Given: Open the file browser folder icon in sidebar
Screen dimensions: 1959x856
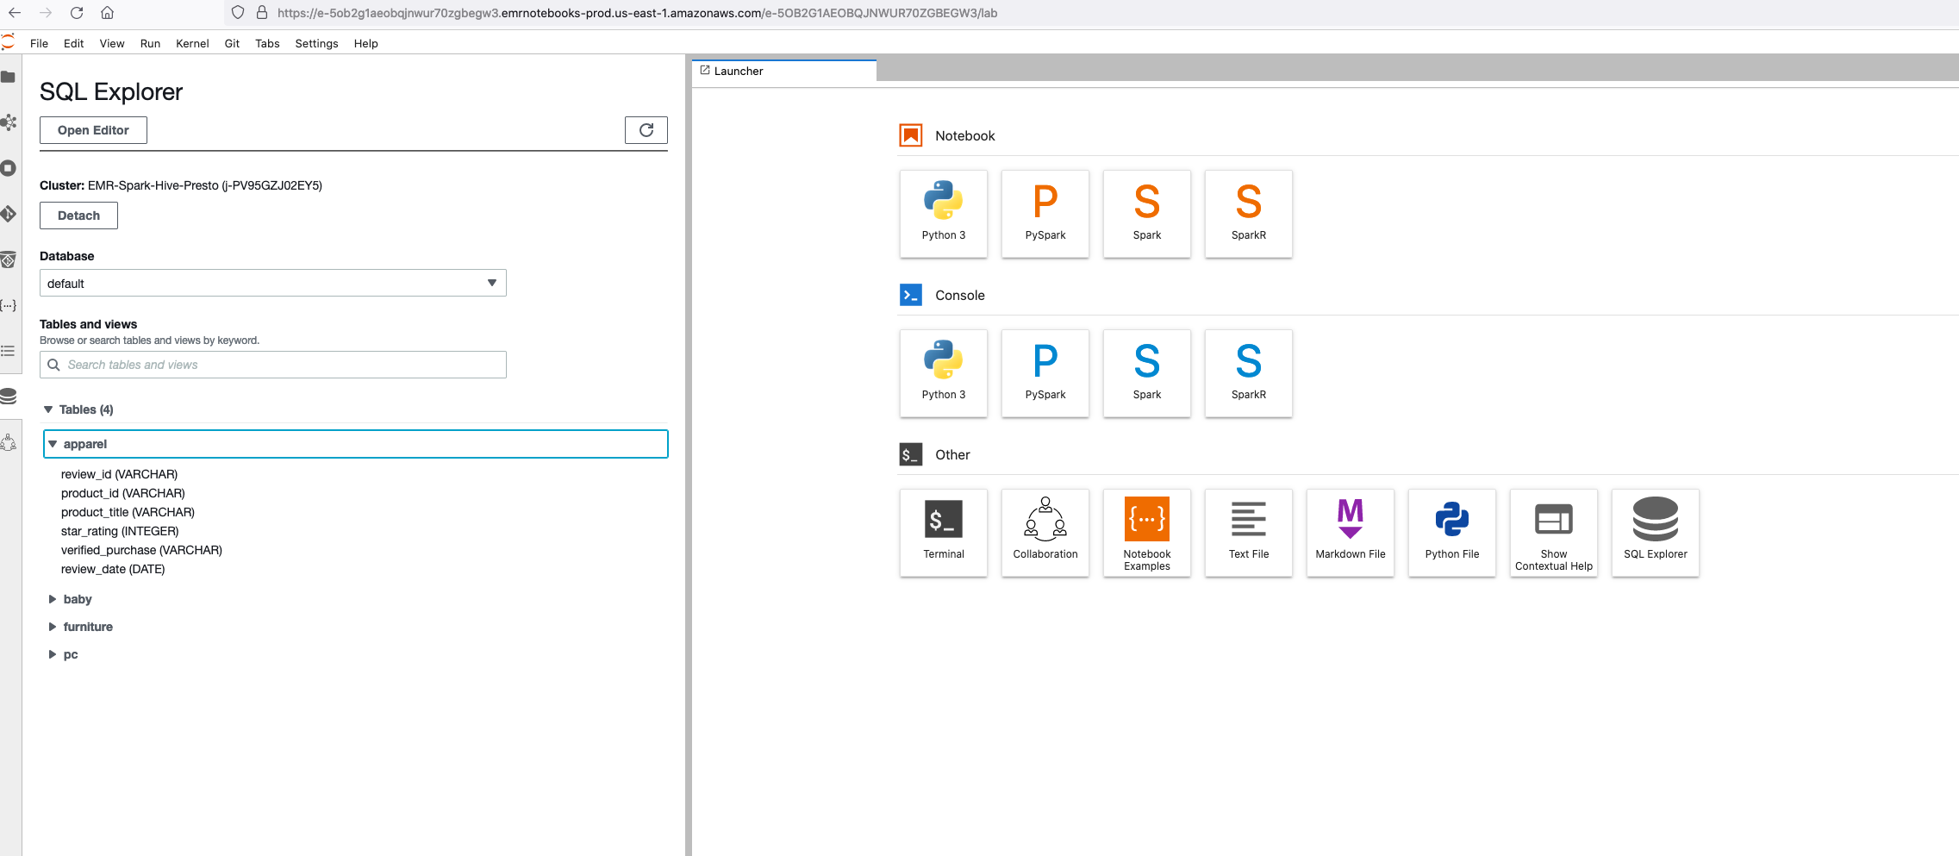Looking at the screenshot, I should [9, 77].
